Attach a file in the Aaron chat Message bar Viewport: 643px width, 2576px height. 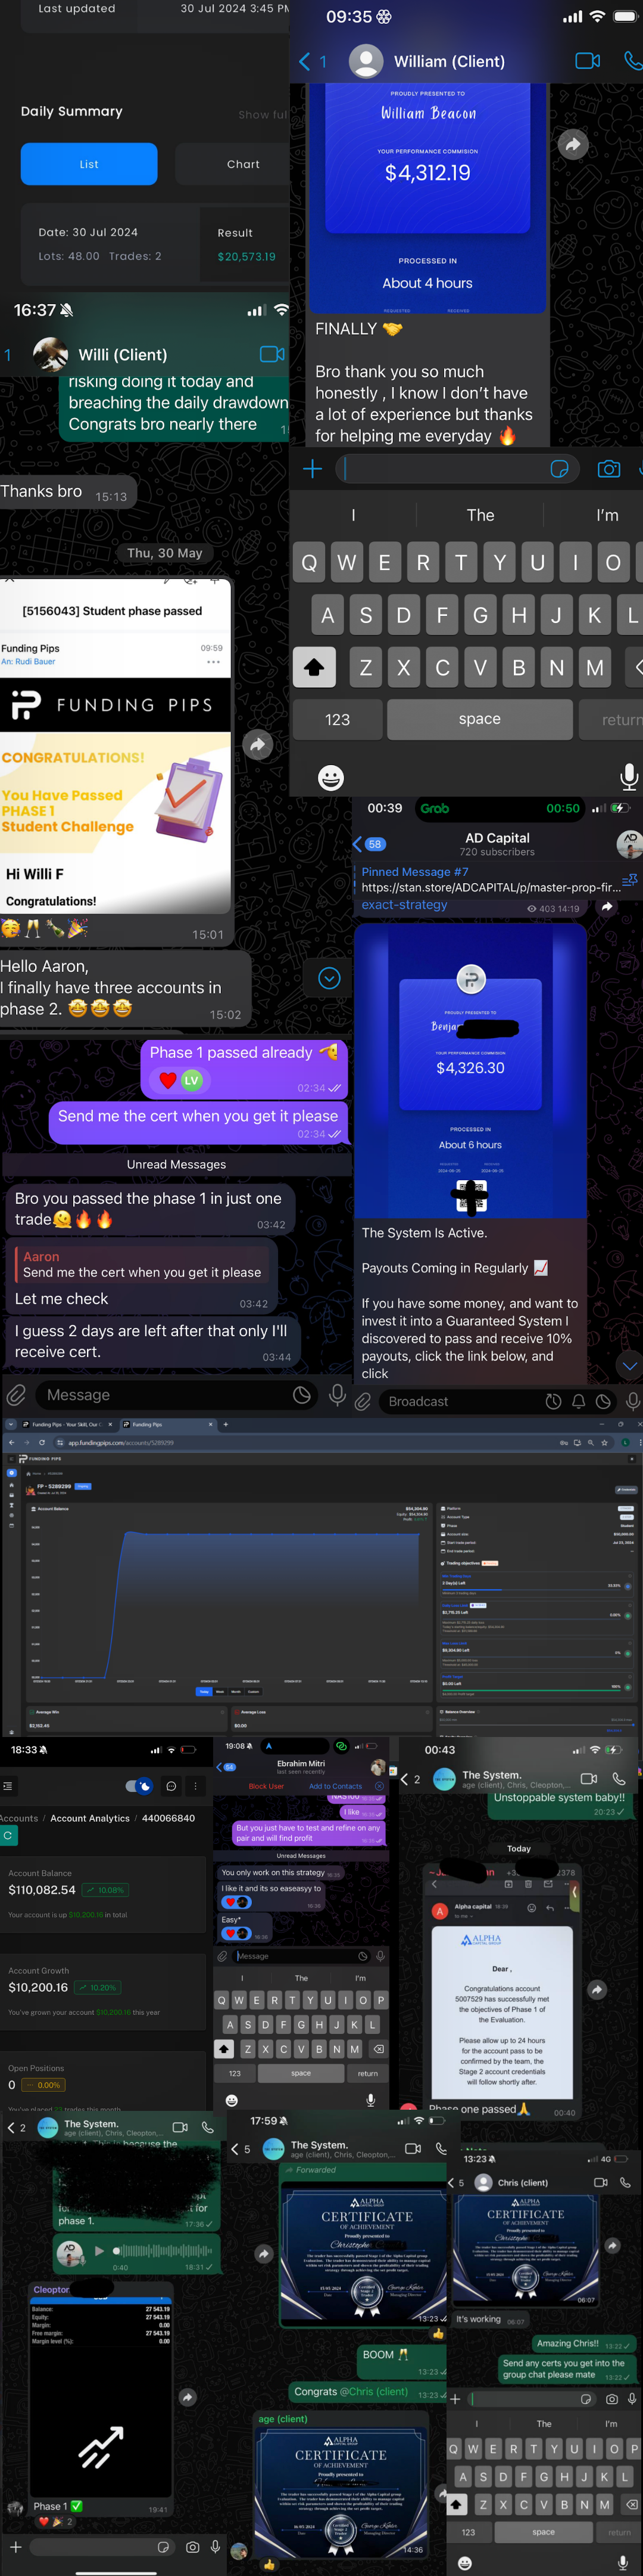point(16,1395)
